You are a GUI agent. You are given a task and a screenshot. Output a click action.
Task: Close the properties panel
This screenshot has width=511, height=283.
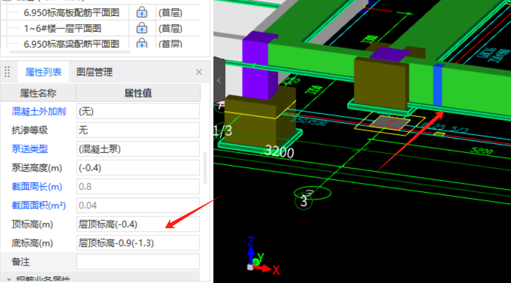click(x=199, y=72)
